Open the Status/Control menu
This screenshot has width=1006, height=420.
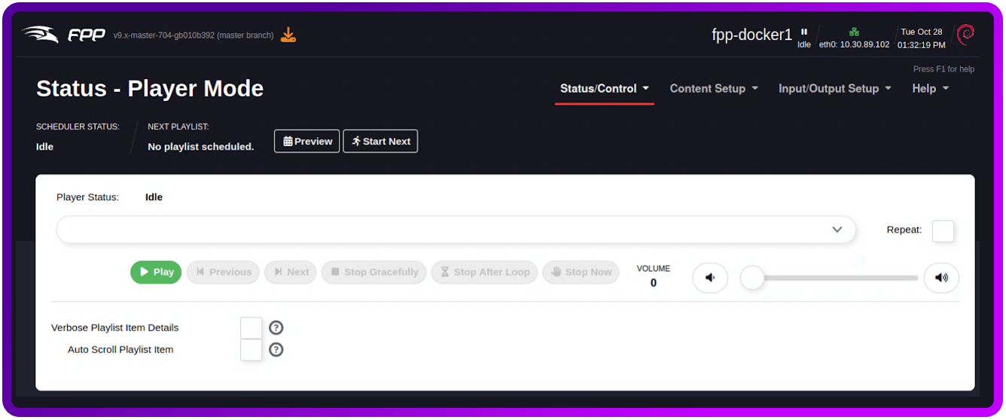coord(604,89)
